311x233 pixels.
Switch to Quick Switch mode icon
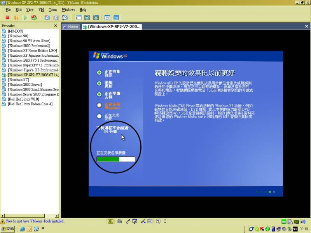click(x=87, y=17)
